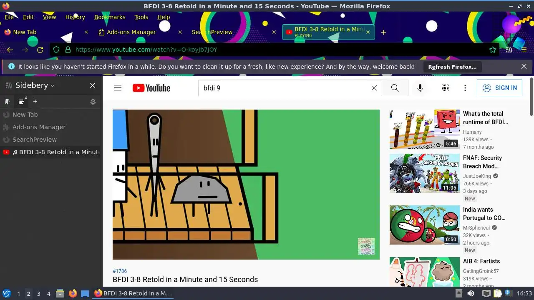Open the volume speaker tray icon

tap(471, 293)
